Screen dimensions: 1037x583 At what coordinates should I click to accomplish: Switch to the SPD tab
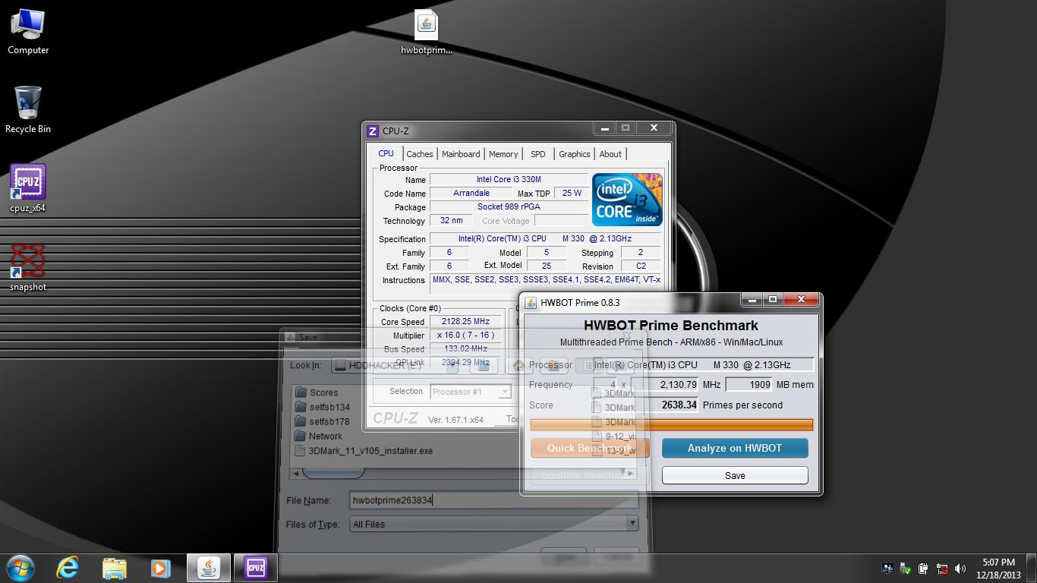538,154
